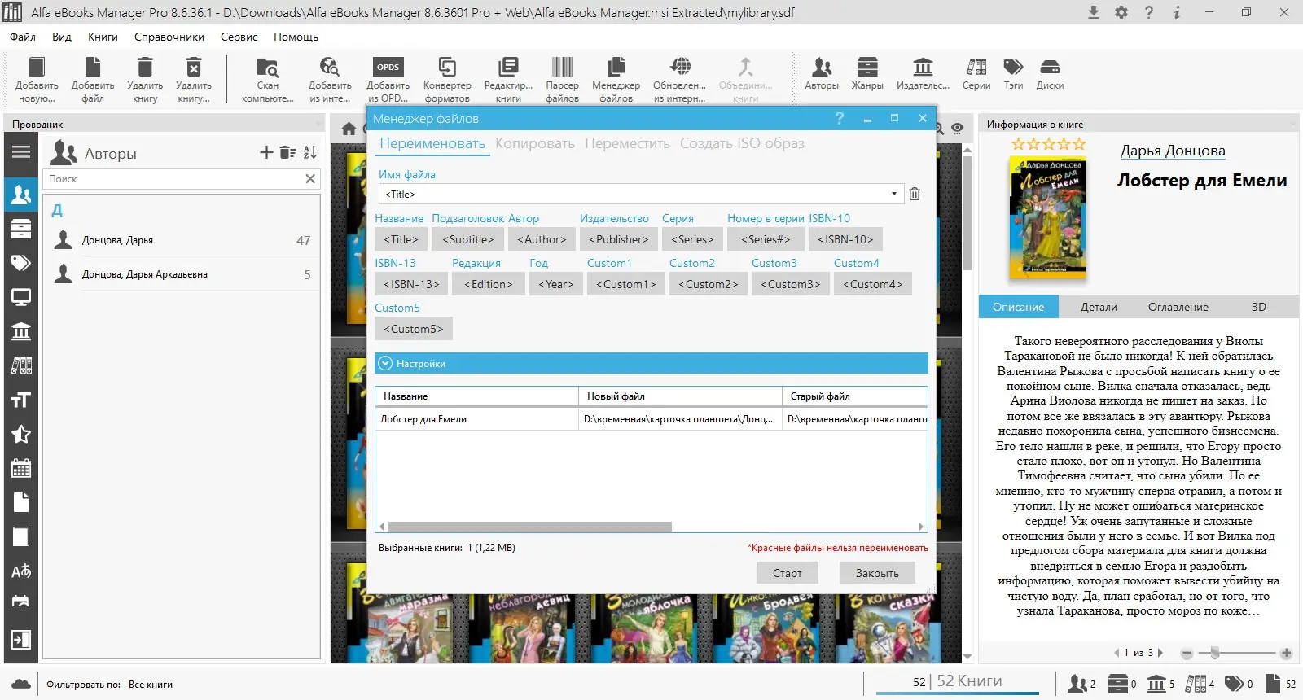Open the Publishers toolbar icon
1303x700 pixels.
(923, 67)
